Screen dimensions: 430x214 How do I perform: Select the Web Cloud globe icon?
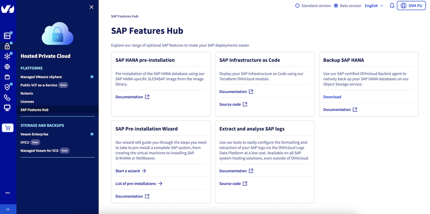pyautogui.click(x=8, y=67)
